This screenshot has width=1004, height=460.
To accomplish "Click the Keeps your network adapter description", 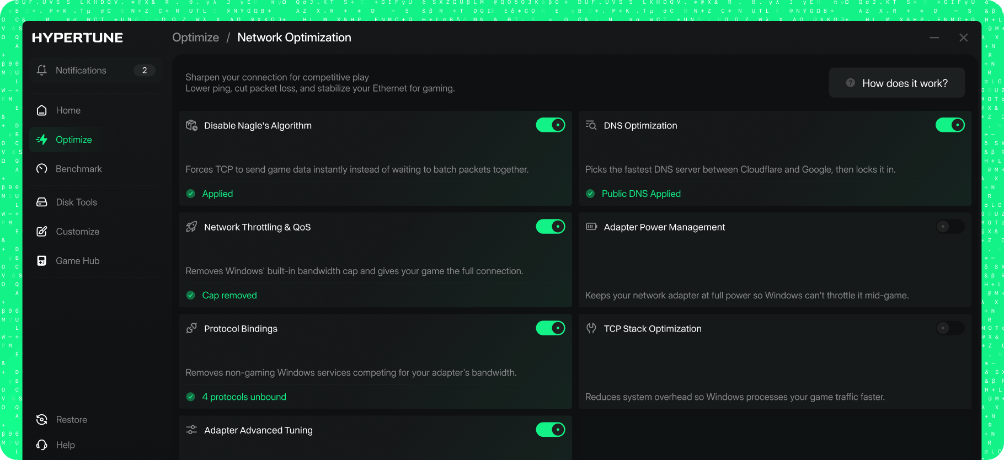I will (747, 295).
